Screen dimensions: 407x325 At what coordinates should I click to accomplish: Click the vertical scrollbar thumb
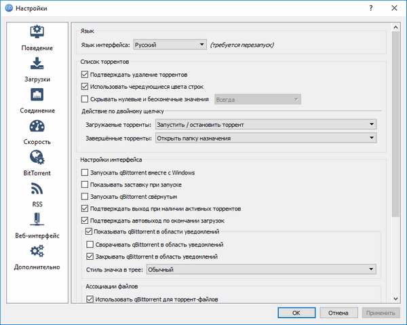395,124
